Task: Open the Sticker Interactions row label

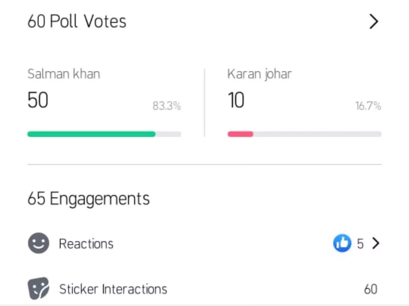Action: tap(113, 289)
